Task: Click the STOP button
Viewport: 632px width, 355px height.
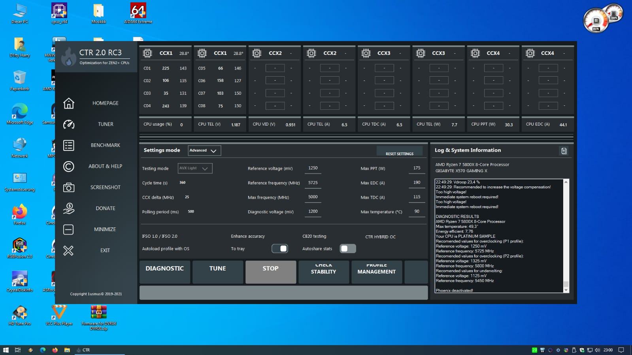Action: coord(271,272)
